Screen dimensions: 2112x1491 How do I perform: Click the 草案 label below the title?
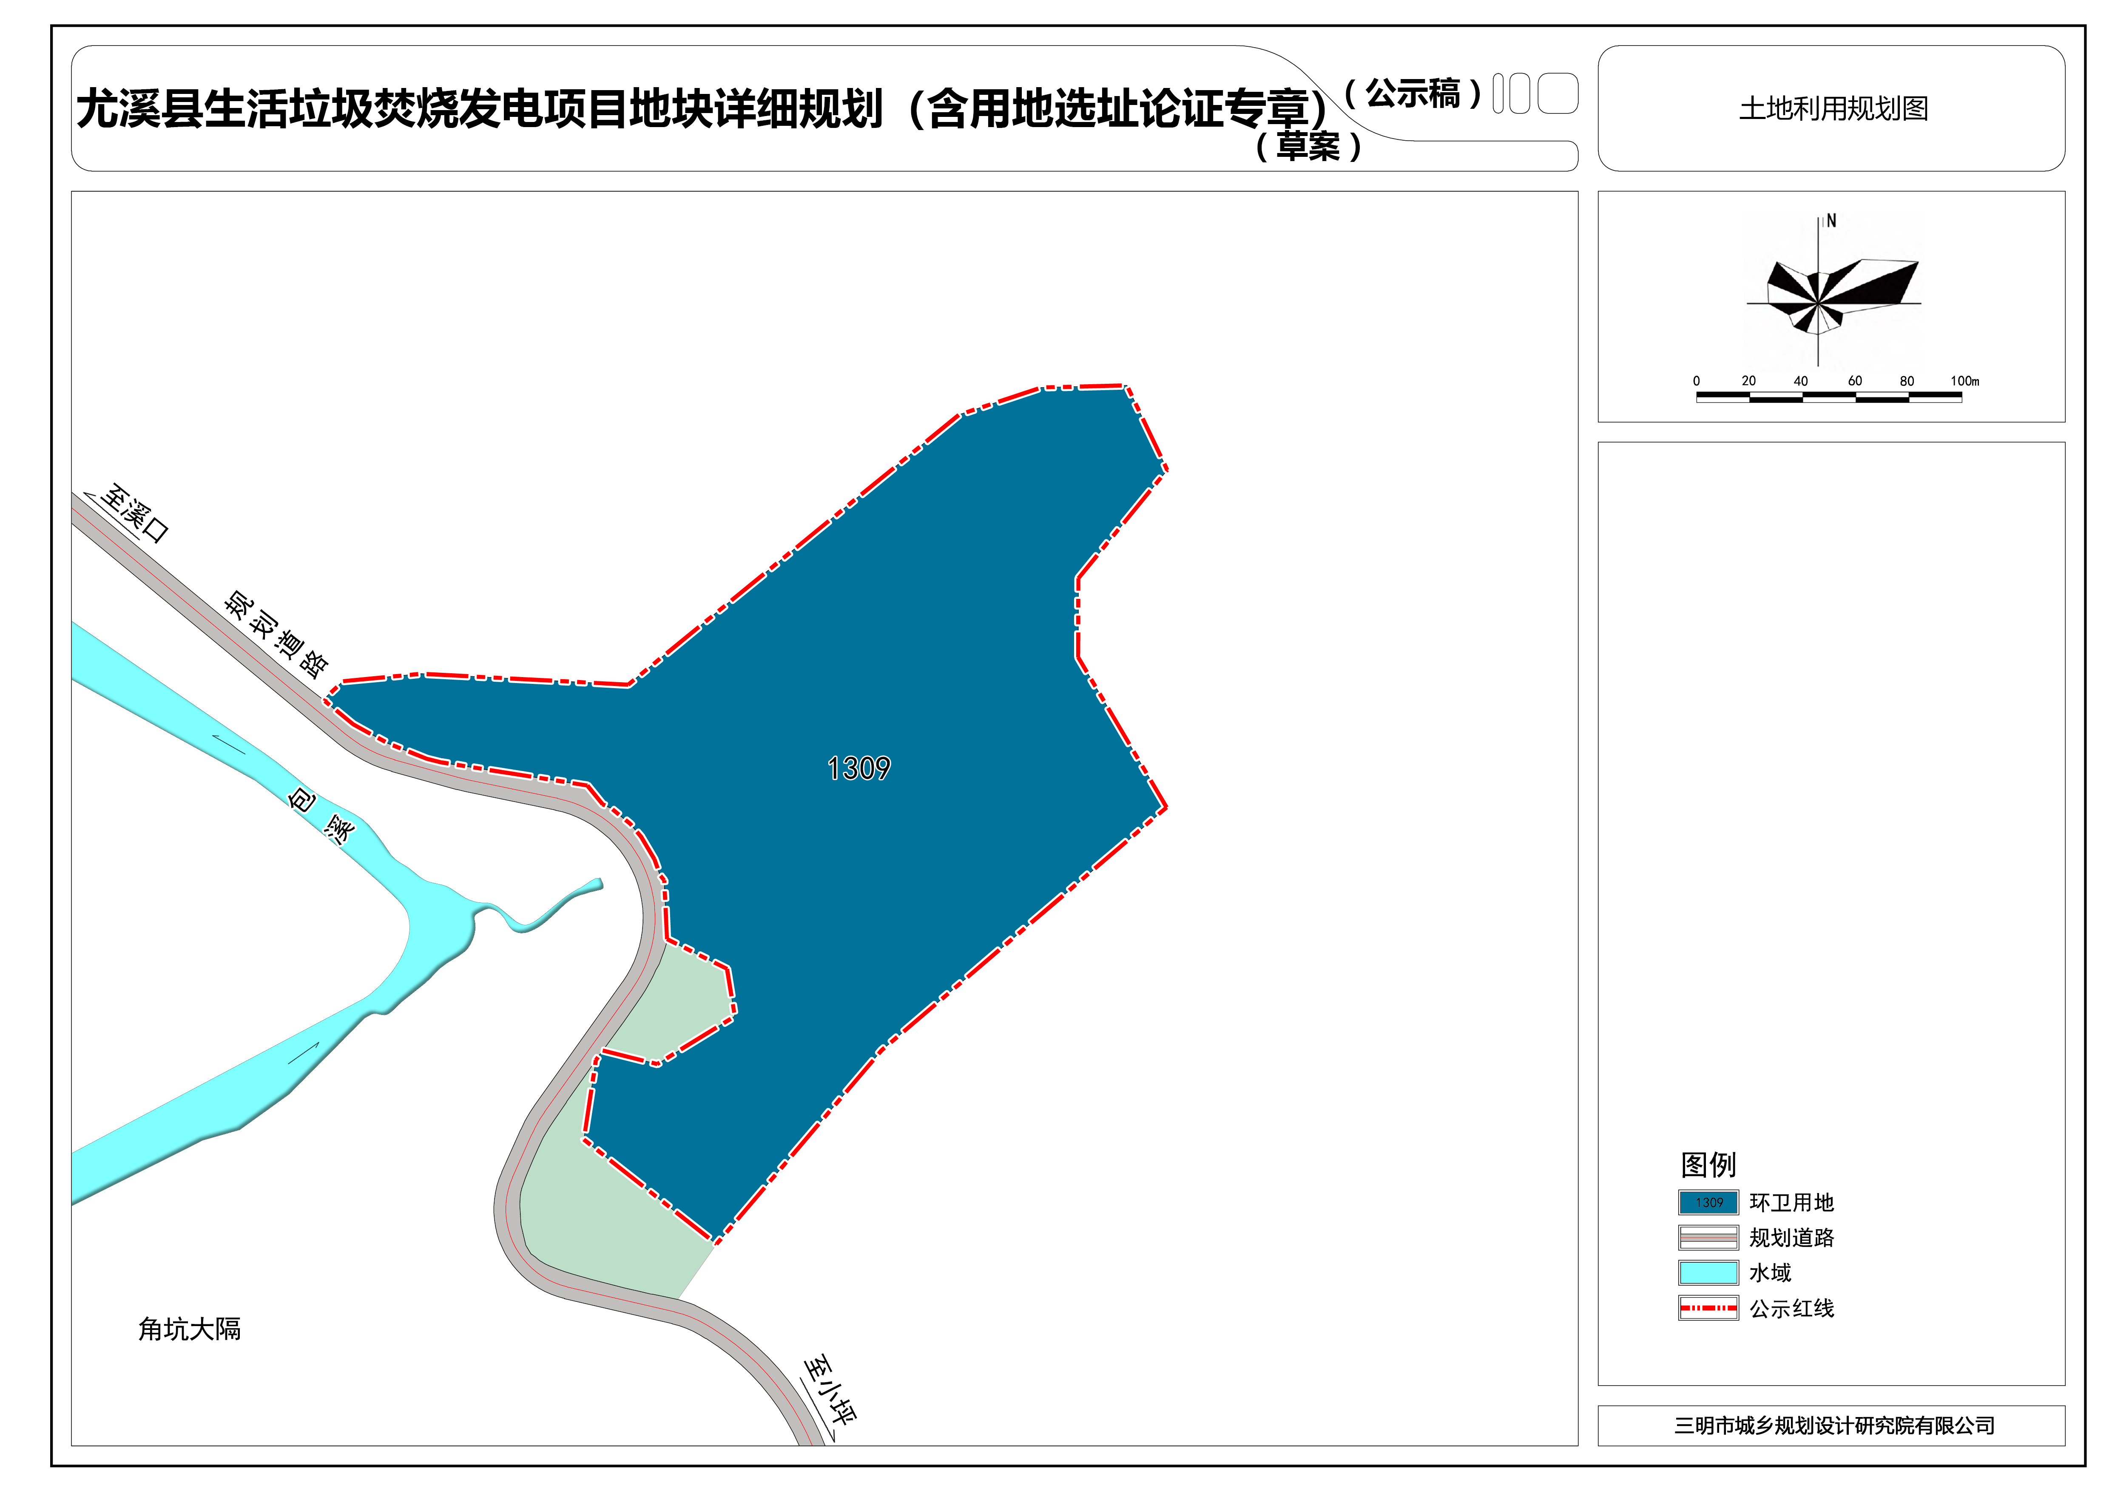tap(1308, 145)
